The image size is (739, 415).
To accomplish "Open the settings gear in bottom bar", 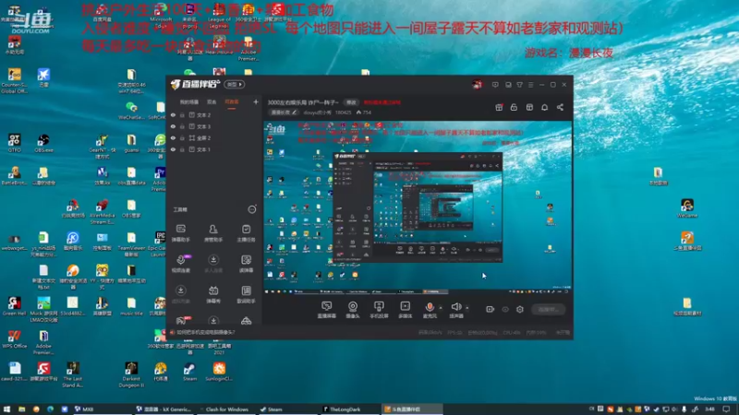I will pos(520,309).
